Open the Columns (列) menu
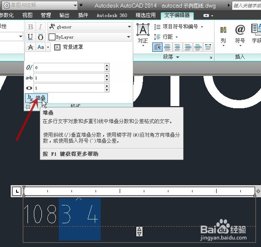The height and width of the screenshot is (247, 261). (x=223, y=36)
